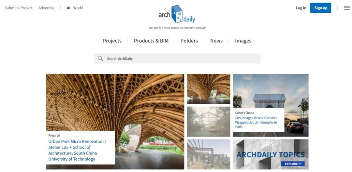The width and height of the screenshot is (352, 172).
Task: Open the small bamboo pavilion thumbnail
Action: click(x=208, y=89)
